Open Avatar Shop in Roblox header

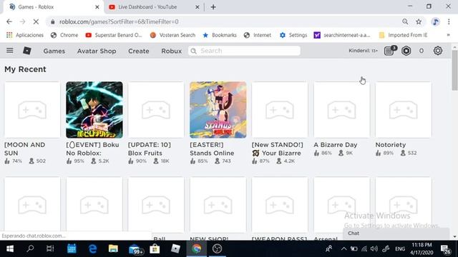97,51
